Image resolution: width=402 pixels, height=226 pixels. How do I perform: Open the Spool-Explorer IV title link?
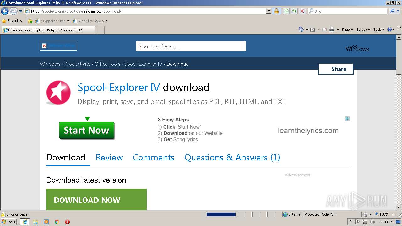tap(119, 87)
